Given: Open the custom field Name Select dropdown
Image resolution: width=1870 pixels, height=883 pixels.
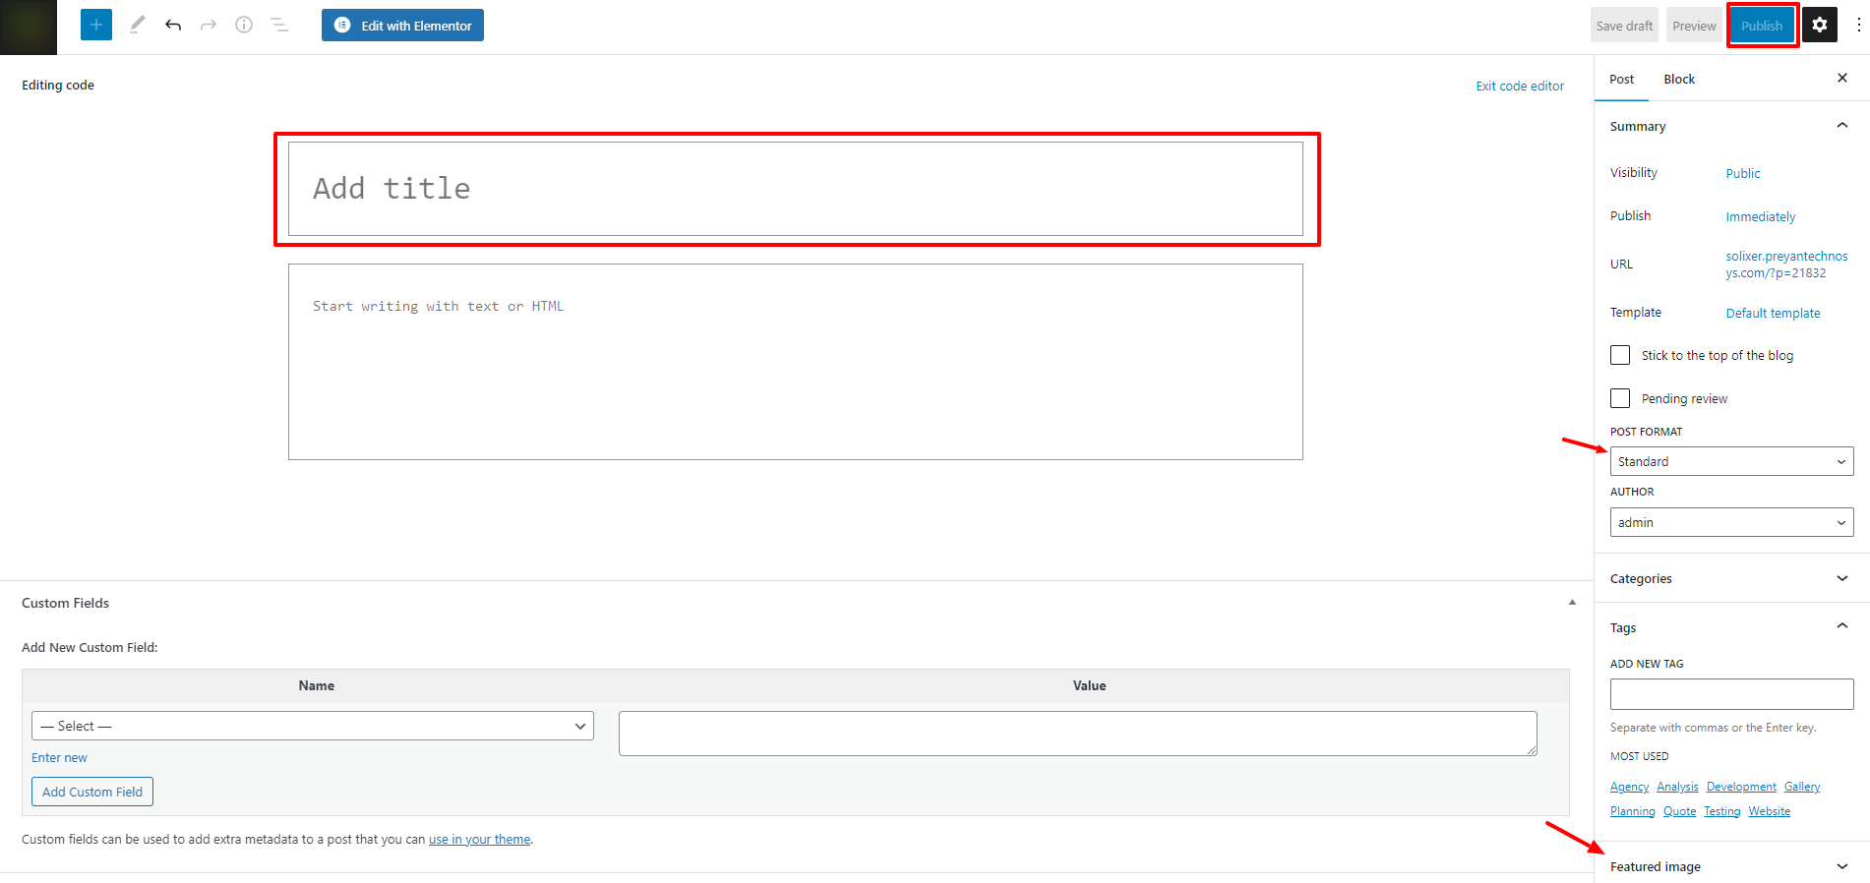Looking at the screenshot, I should pyautogui.click(x=313, y=726).
